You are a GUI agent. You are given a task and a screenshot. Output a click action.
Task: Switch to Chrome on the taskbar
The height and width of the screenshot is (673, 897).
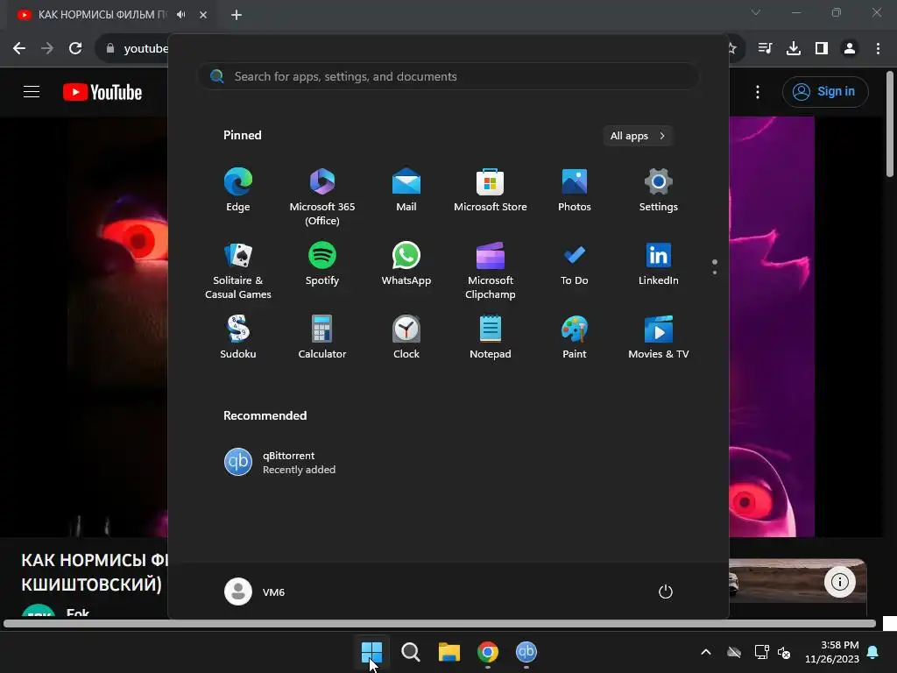(487, 652)
